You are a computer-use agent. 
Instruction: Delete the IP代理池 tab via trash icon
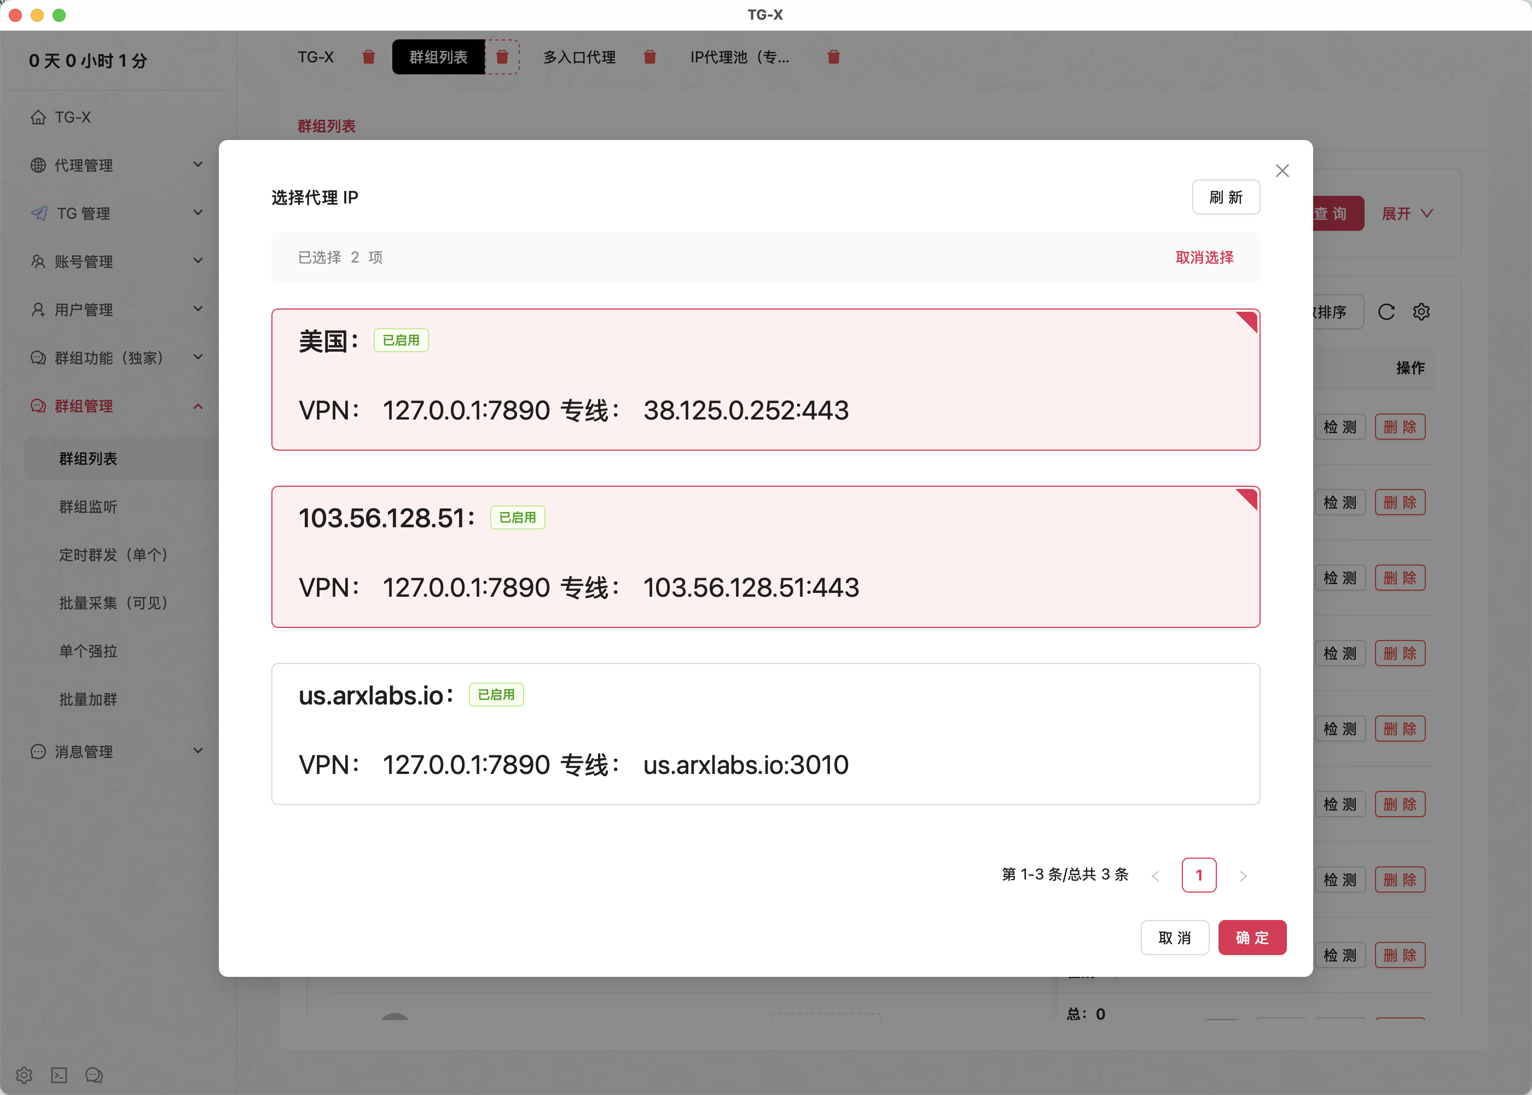click(x=833, y=57)
